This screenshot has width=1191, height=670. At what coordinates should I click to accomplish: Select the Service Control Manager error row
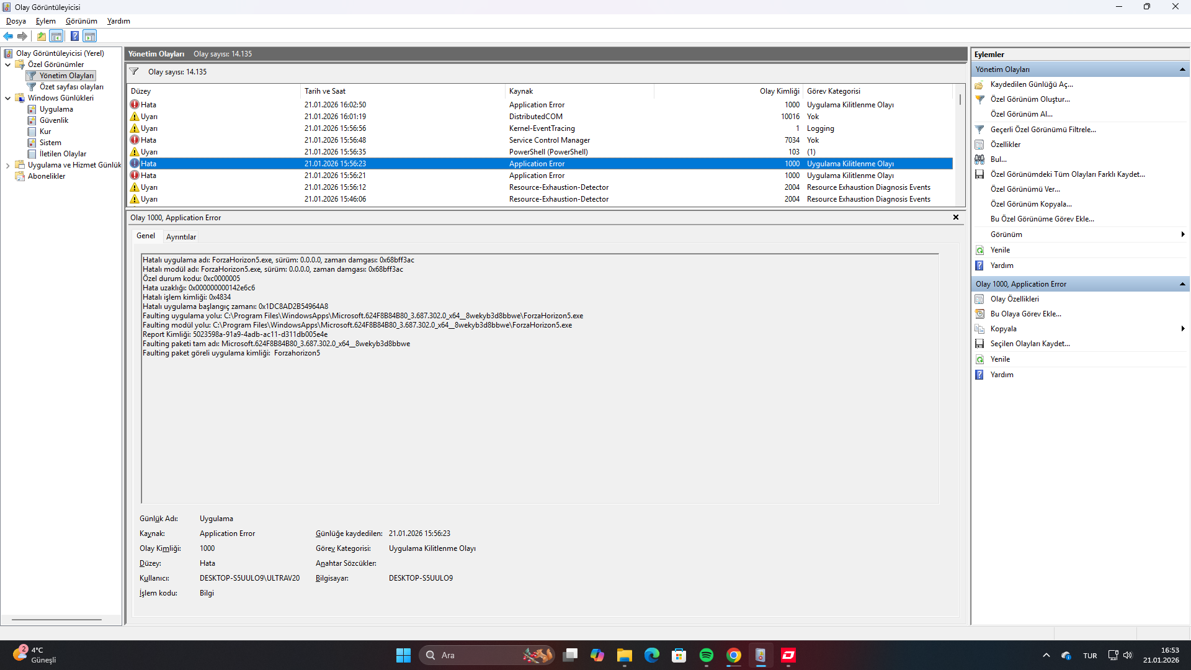[540, 140]
